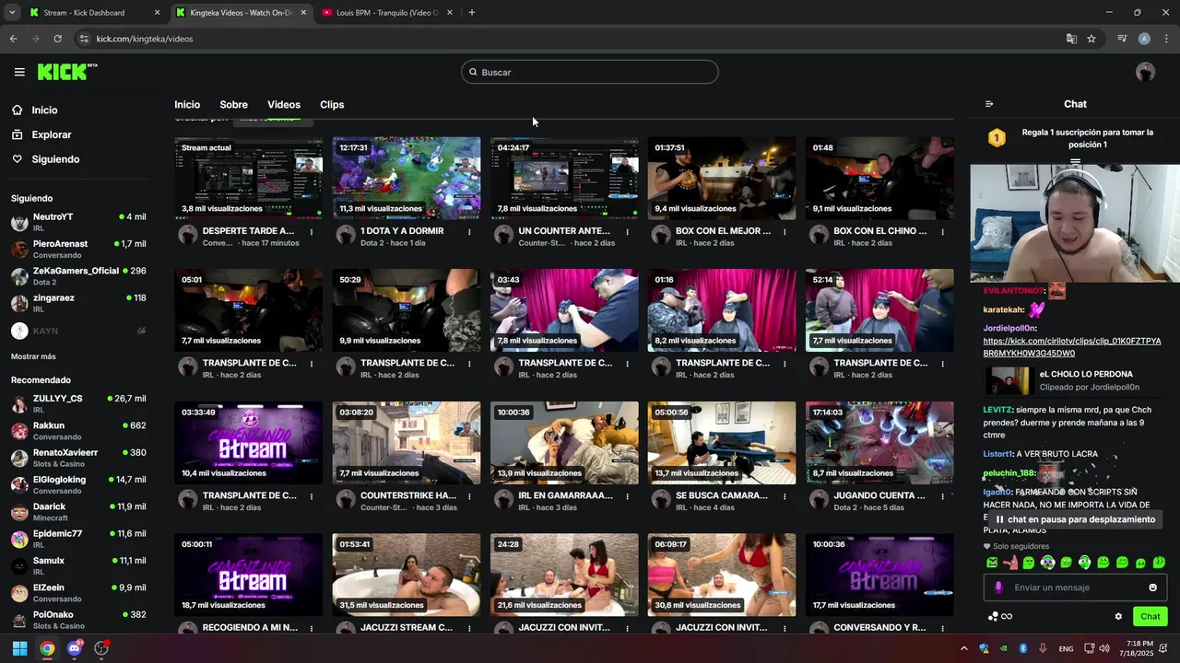Switch to the Sobre channel tab
The image size is (1180, 663).
click(x=233, y=104)
